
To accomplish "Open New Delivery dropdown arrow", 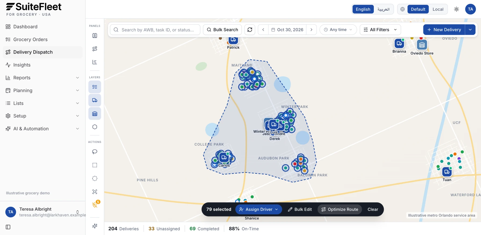I will (x=470, y=30).
